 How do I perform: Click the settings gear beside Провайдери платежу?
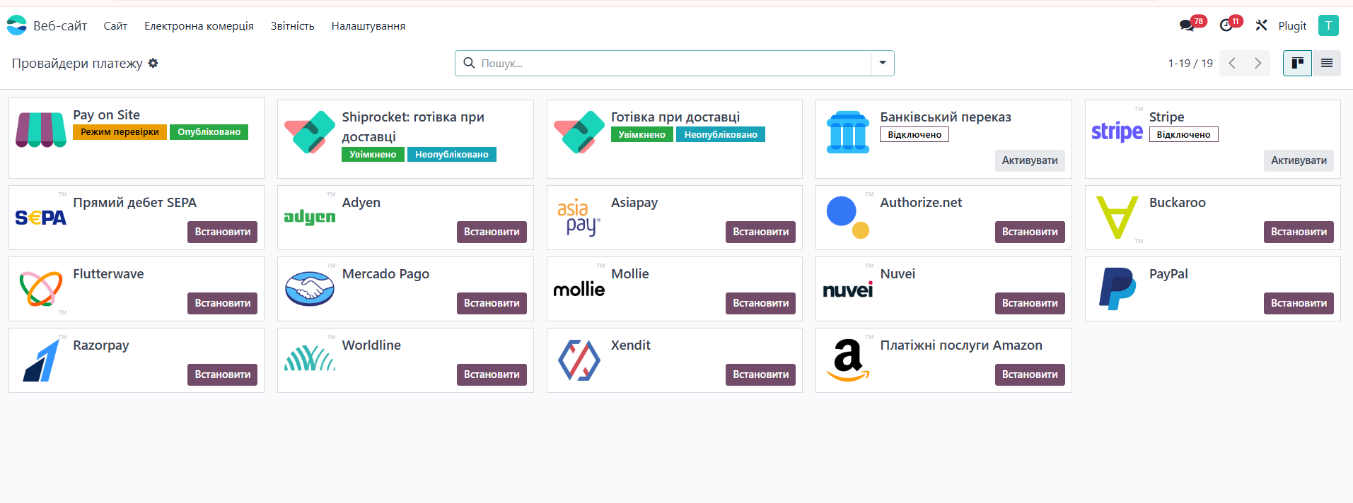[153, 63]
